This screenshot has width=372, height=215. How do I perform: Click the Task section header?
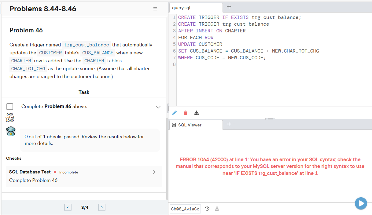(84, 92)
